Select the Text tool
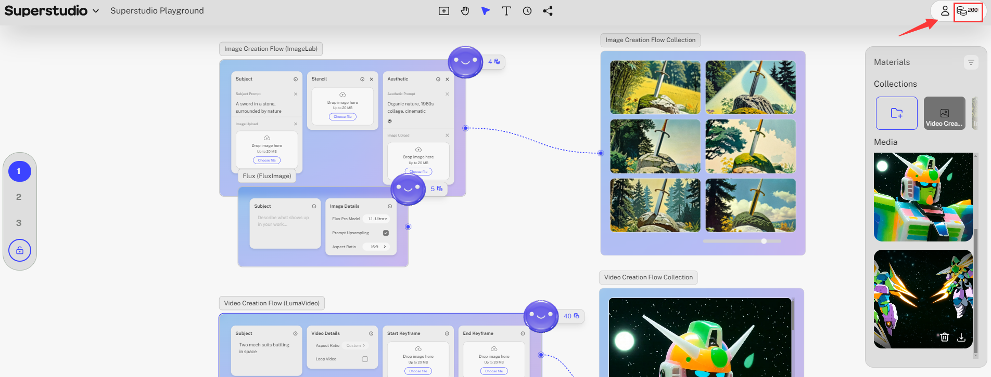Viewport: 991px width, 377px height. pos(506,11)
